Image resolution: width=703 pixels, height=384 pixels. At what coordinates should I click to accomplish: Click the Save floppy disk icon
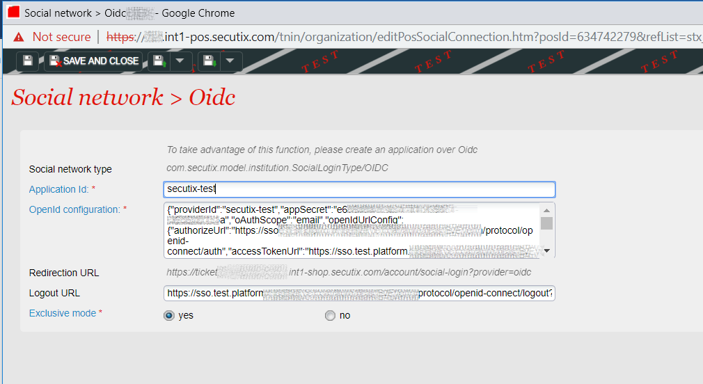[27, 61]
